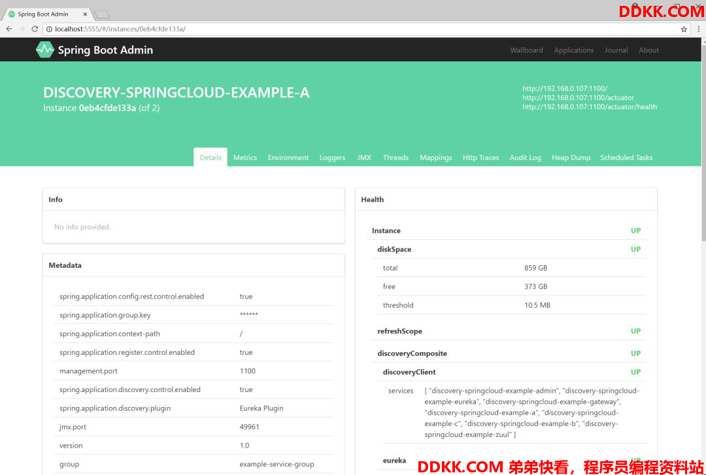Viewport: 706px width, 475px height.
Task: Open the http://192.168.0.107:1100/ link
Action: click(x=565, y=89)
